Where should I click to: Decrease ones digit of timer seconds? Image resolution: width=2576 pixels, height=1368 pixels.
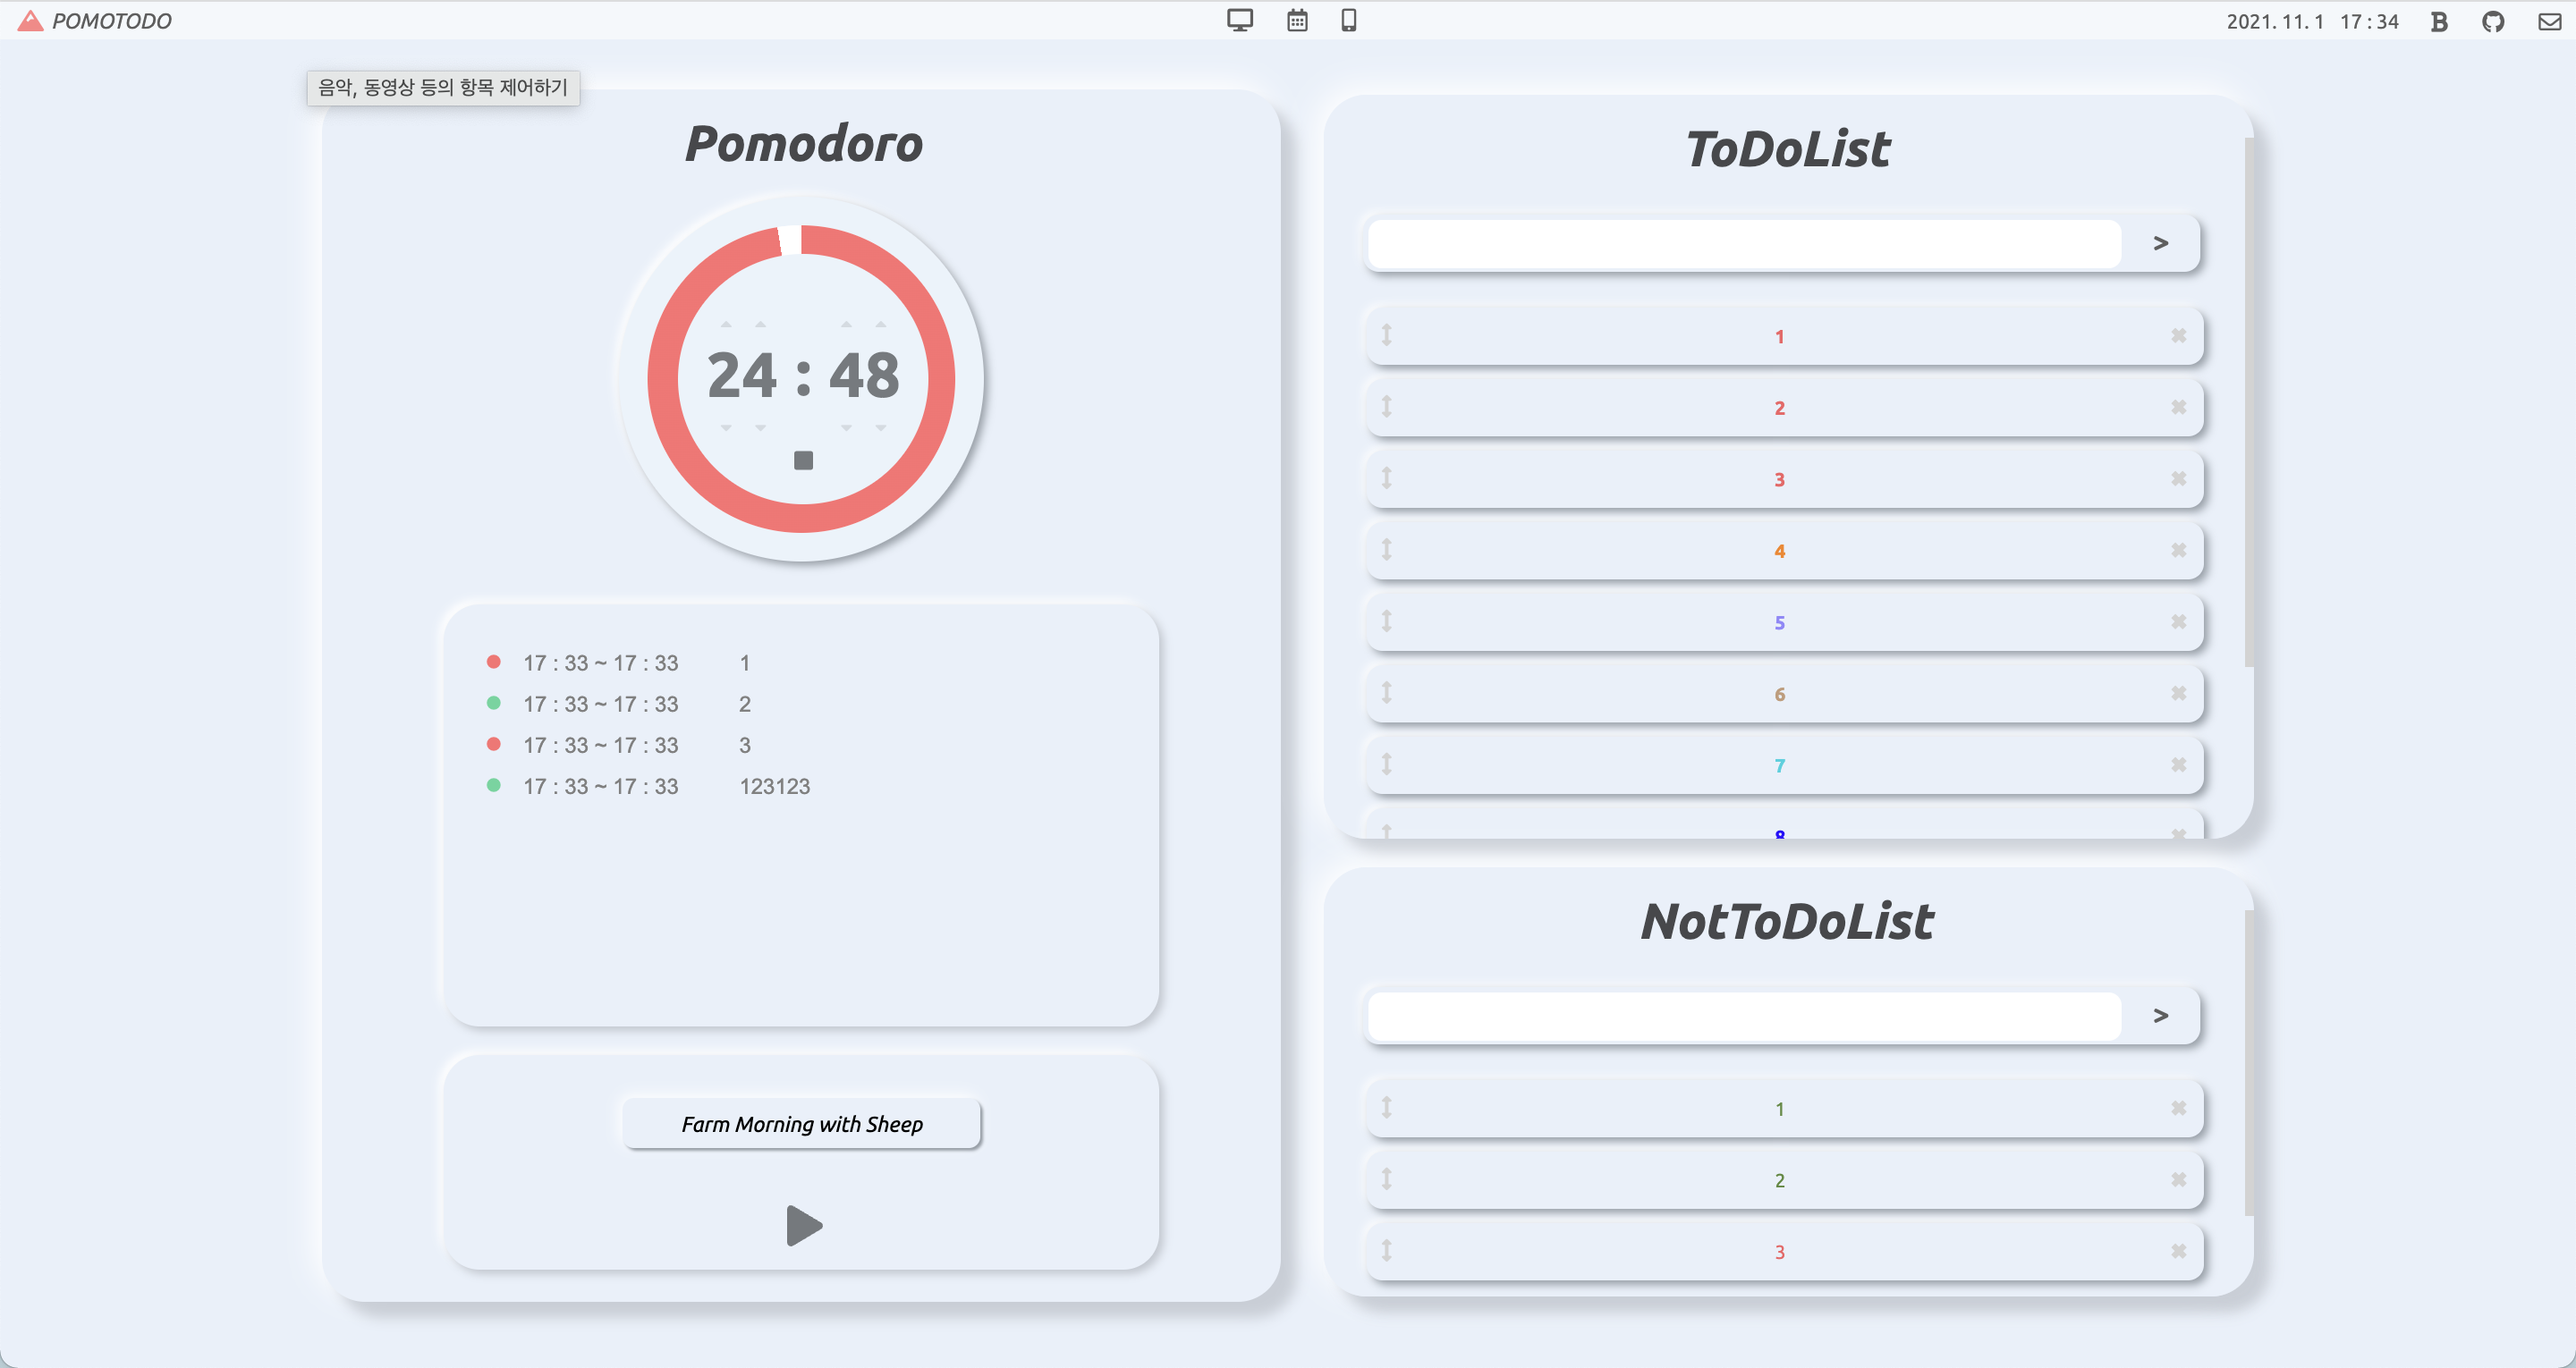(881, 427)
